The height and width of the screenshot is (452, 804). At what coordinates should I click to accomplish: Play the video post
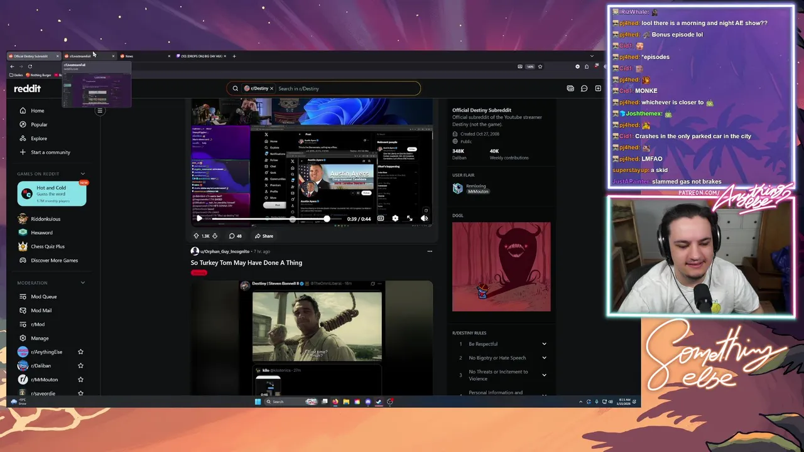point(200,218)
